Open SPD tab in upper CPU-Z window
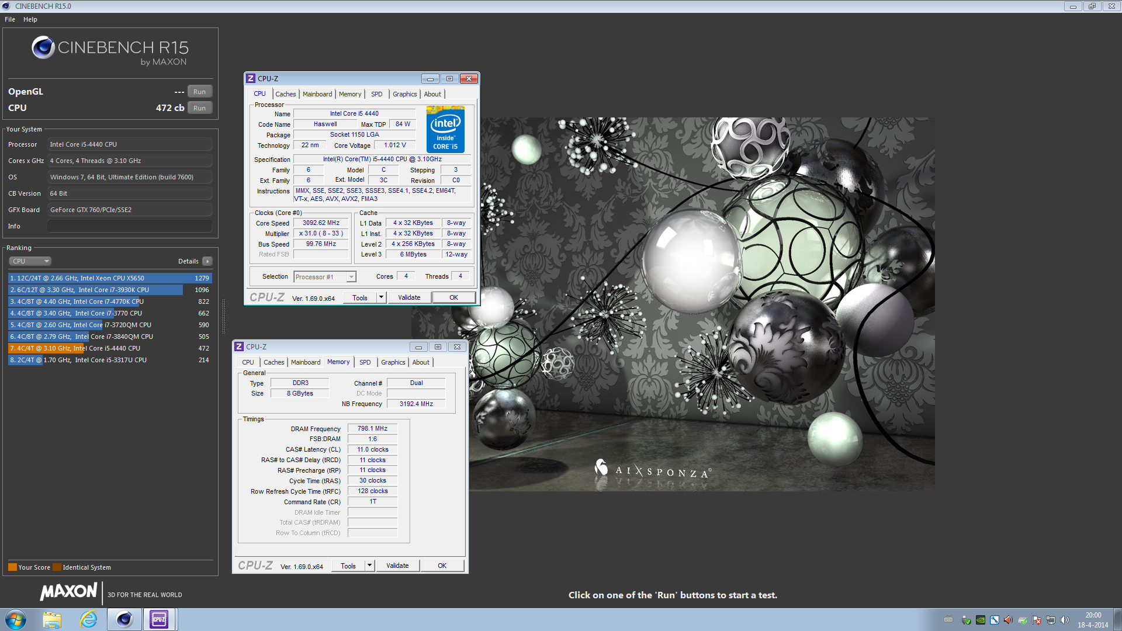The image size is (1122, 631). click(377, 94)
